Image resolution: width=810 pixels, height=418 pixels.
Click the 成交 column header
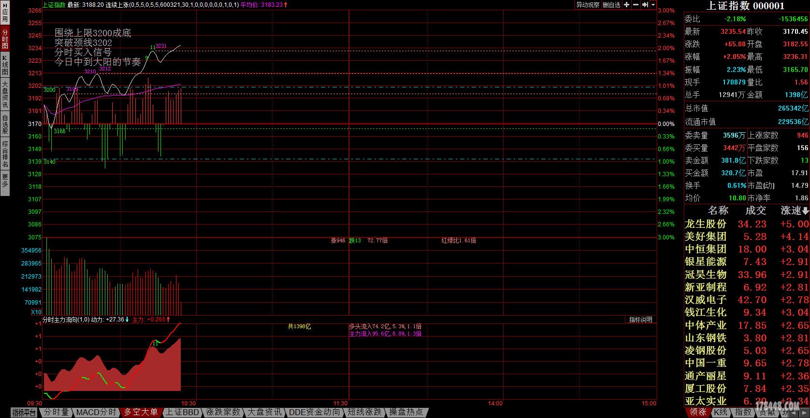tap(756, 210)
